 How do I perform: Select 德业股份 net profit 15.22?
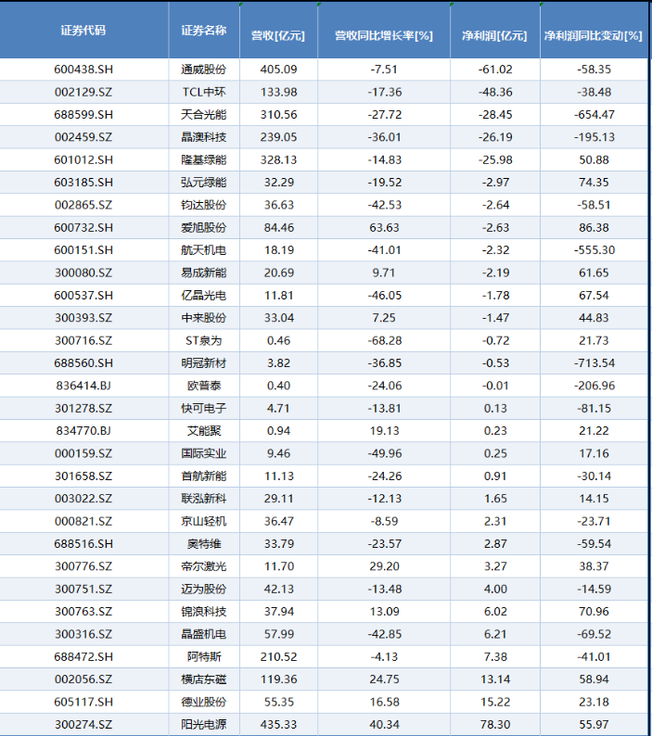(x=495, y=702)
